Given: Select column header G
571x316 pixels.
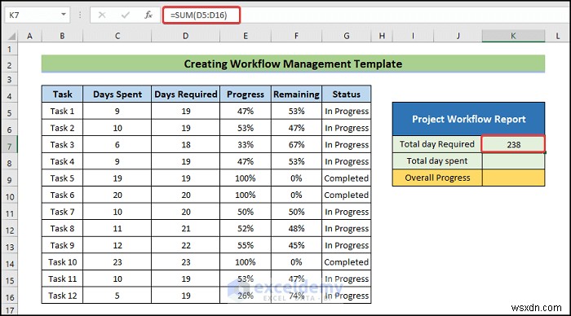Looking at the screenshot, I should pos(347,36).
